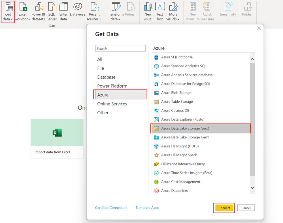Screen dimensions: 283x223
Task: Add a New visual from ribbon
Action: tap(148, 12)
